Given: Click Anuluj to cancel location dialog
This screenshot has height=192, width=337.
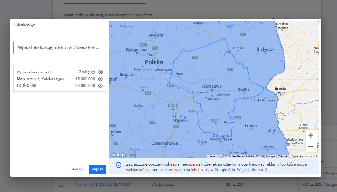Looking at the screenshot, I should tap(78, 169).
